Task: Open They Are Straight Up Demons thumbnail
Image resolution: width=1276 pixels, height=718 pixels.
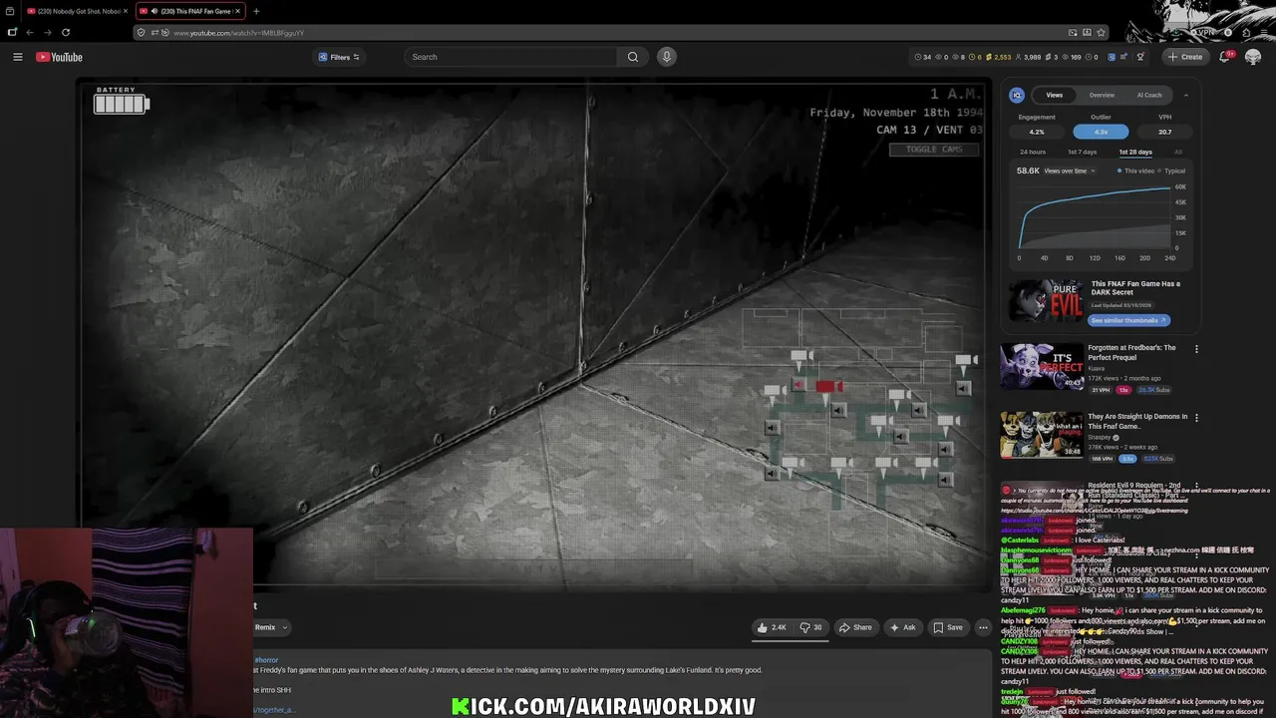Action: [1042, 435]
